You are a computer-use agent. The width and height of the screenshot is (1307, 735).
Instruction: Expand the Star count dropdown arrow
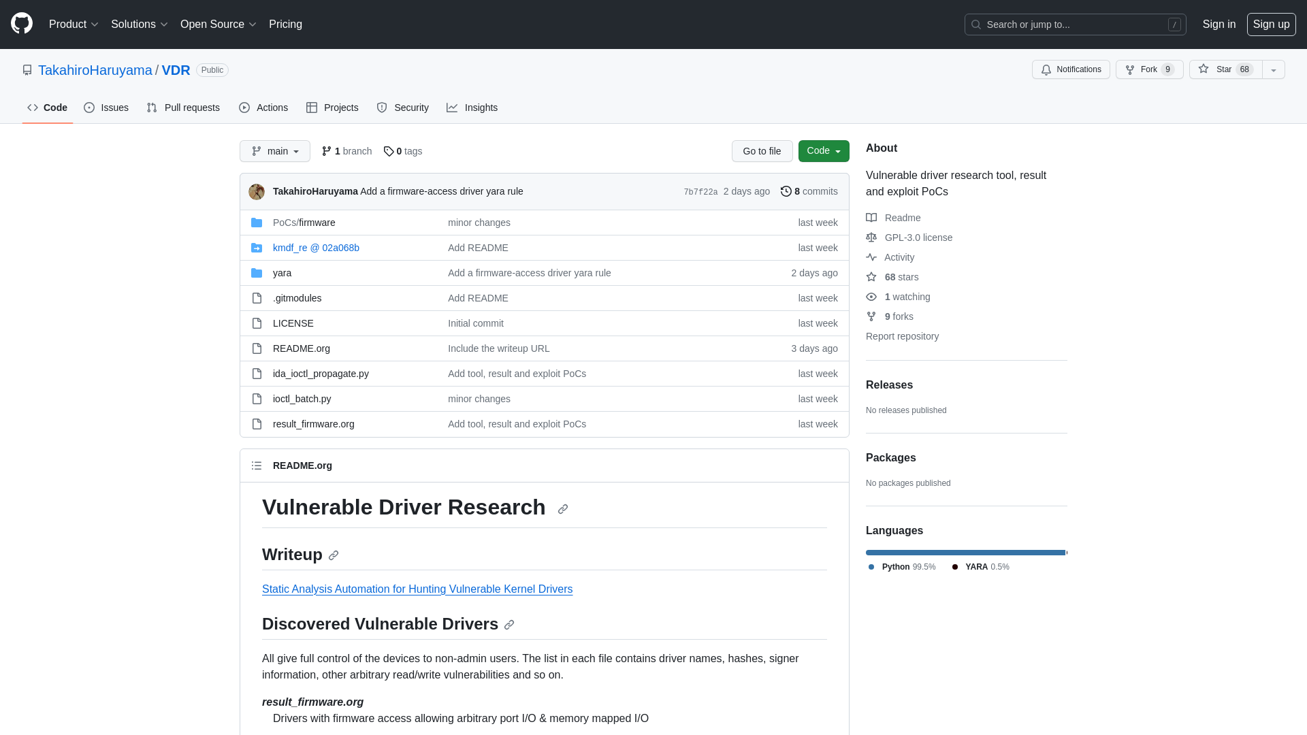point(1274,70)
